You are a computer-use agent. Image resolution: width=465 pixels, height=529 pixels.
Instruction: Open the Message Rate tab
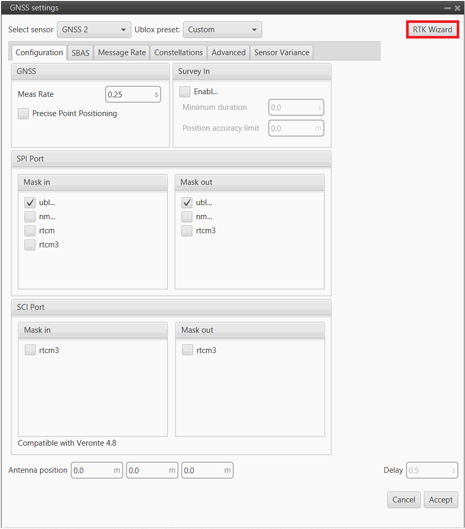click(x=122, y=53)
